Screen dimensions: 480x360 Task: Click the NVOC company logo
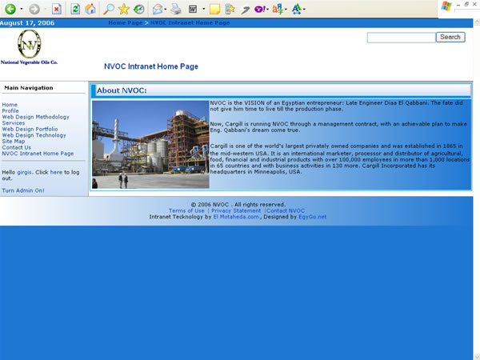[x=29, y=47]
